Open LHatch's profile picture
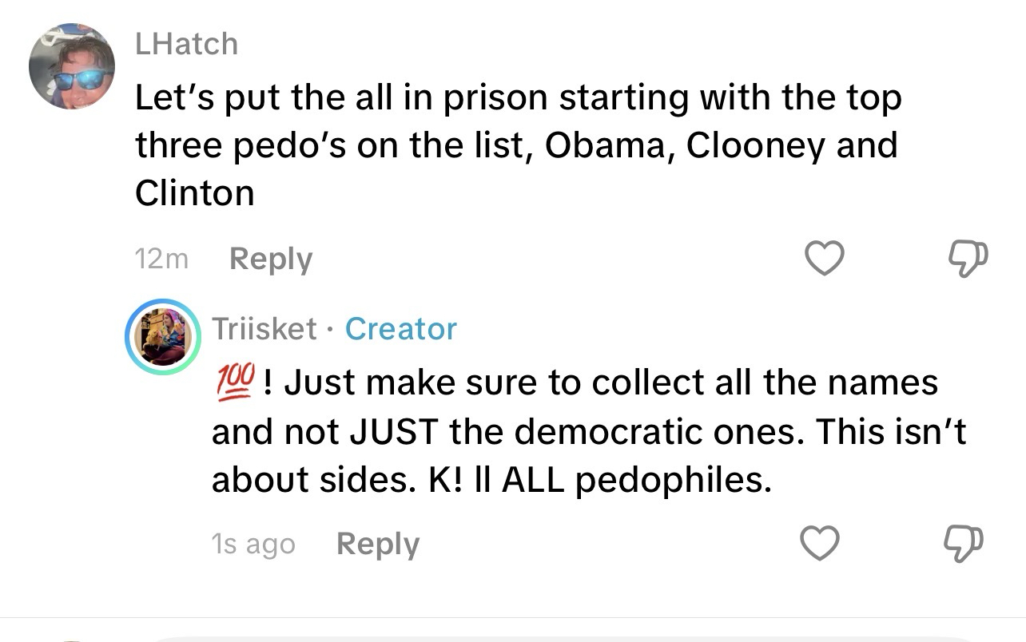Image resolution: width=1026 pixels, height=642 pixels. [x=72, y=66]
